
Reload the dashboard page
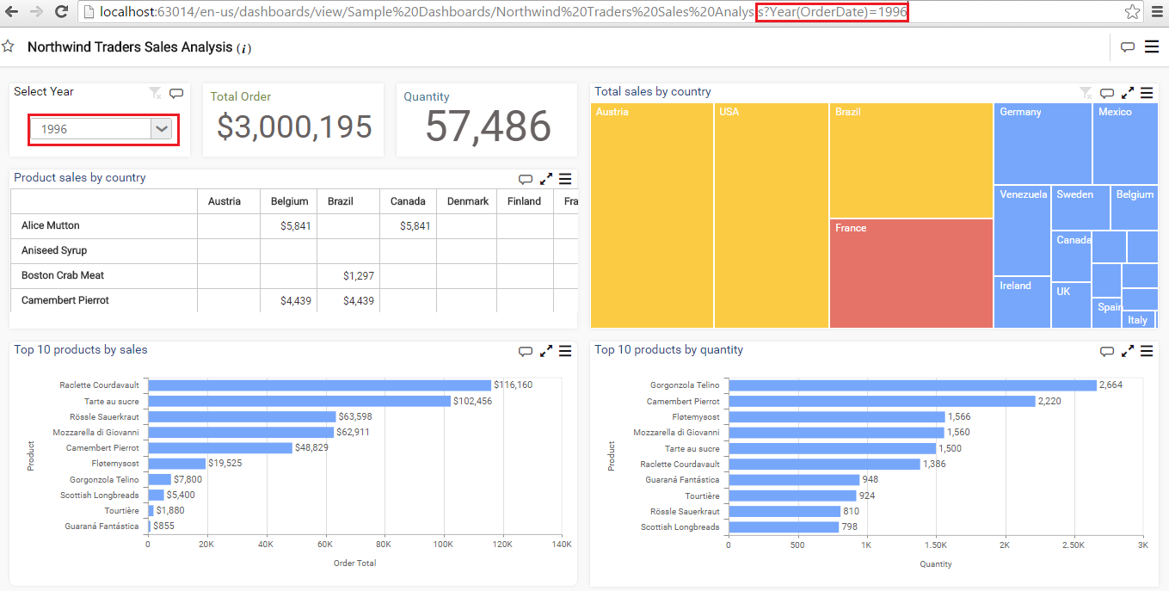61,12
